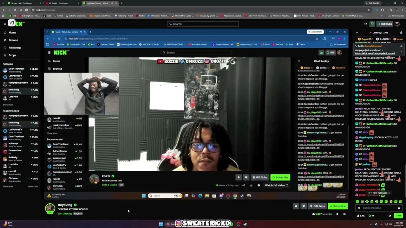406x228 pixels.
Task: Expand the pinned chat message chevron
Action: (x=401, y=51)
